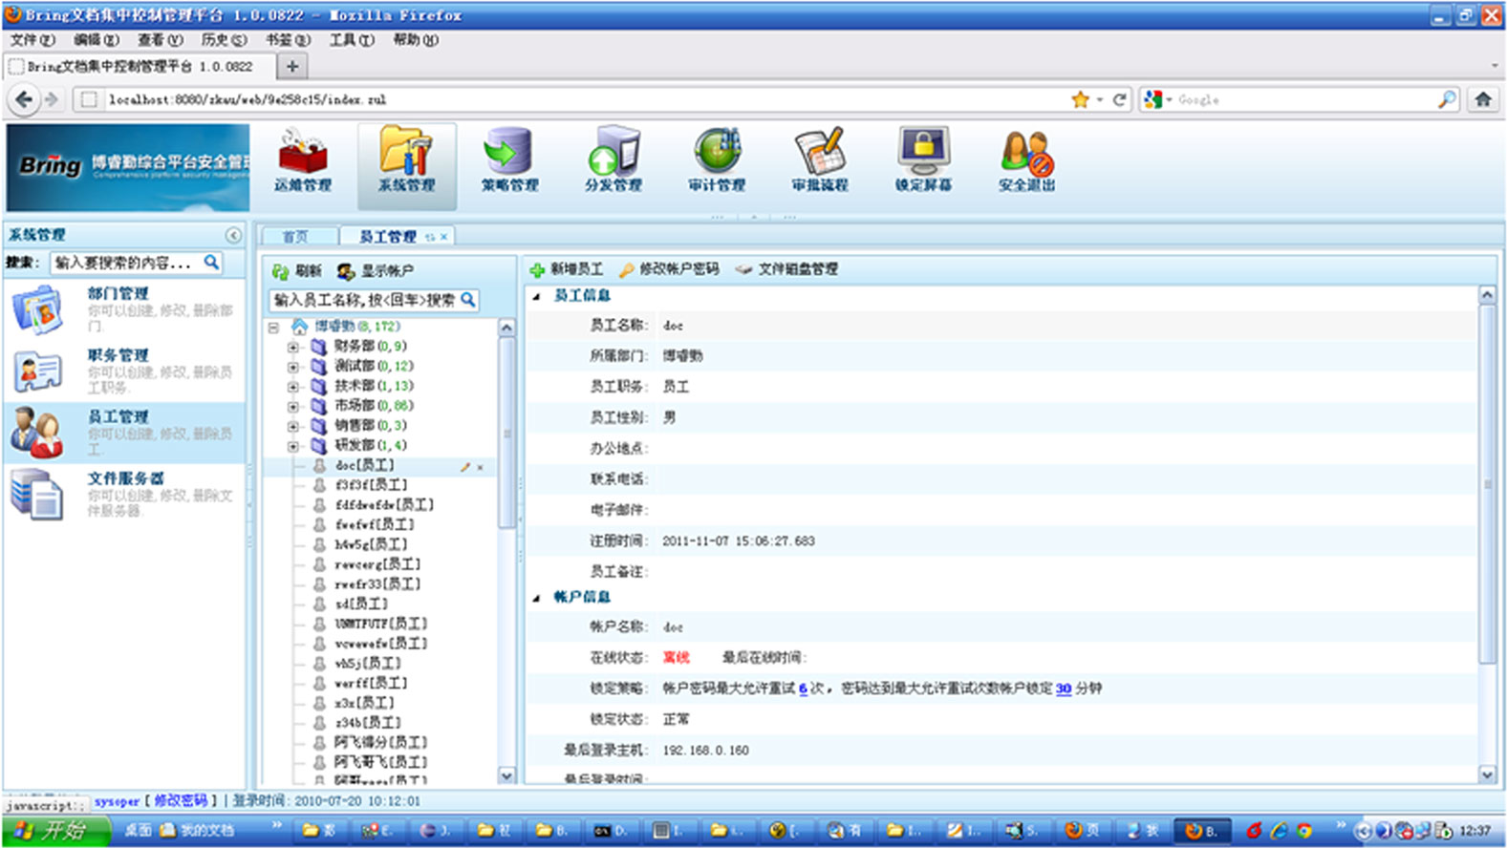Screen dimensions: 1507x848
Task: Open the 查看 menu
Action: point(160,40)
